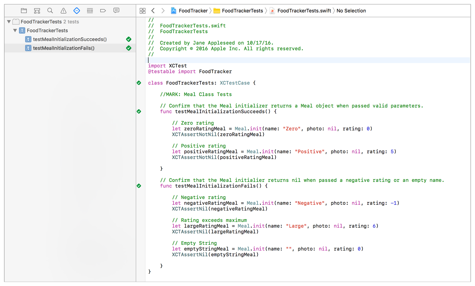Open the Report navigator speech-bubble icon

[x=116, y=11]
